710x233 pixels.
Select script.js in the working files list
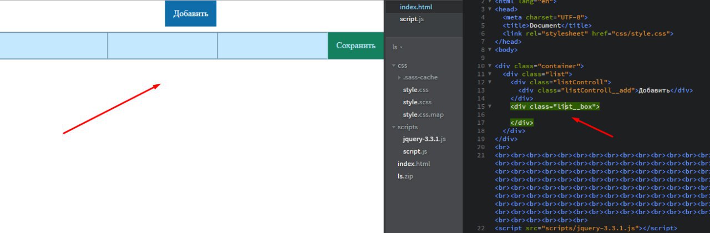point(412,19)
